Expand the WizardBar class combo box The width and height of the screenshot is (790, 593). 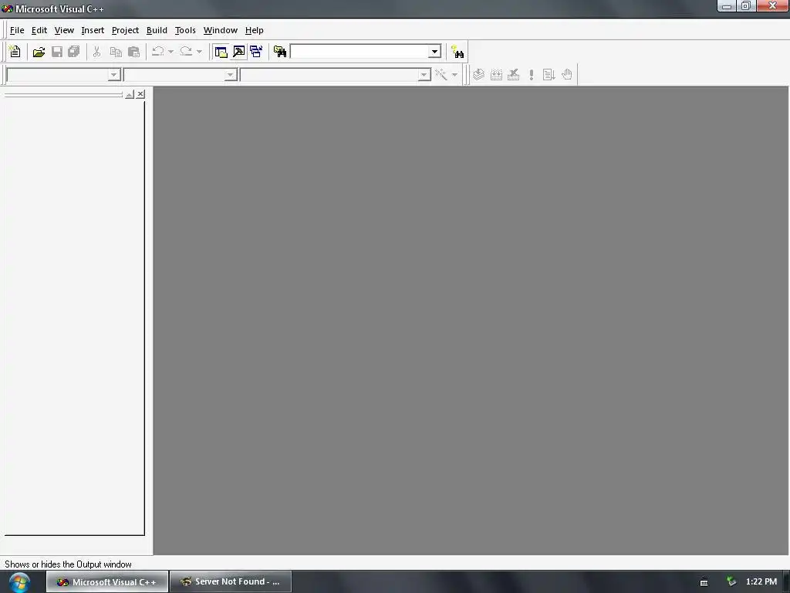114,75
